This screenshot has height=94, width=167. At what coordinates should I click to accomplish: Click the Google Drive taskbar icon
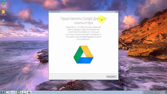tap(29, 92)
